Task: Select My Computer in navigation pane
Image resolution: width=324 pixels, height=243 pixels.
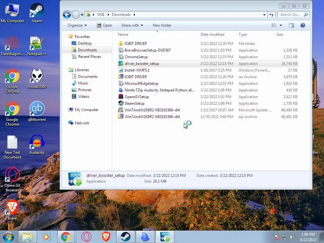Action: pyautogui.click(x=87, y=110)
